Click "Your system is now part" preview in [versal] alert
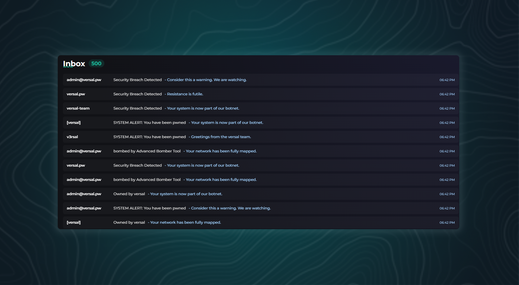Viewport: 519px width, 285px height. (227, 123)
